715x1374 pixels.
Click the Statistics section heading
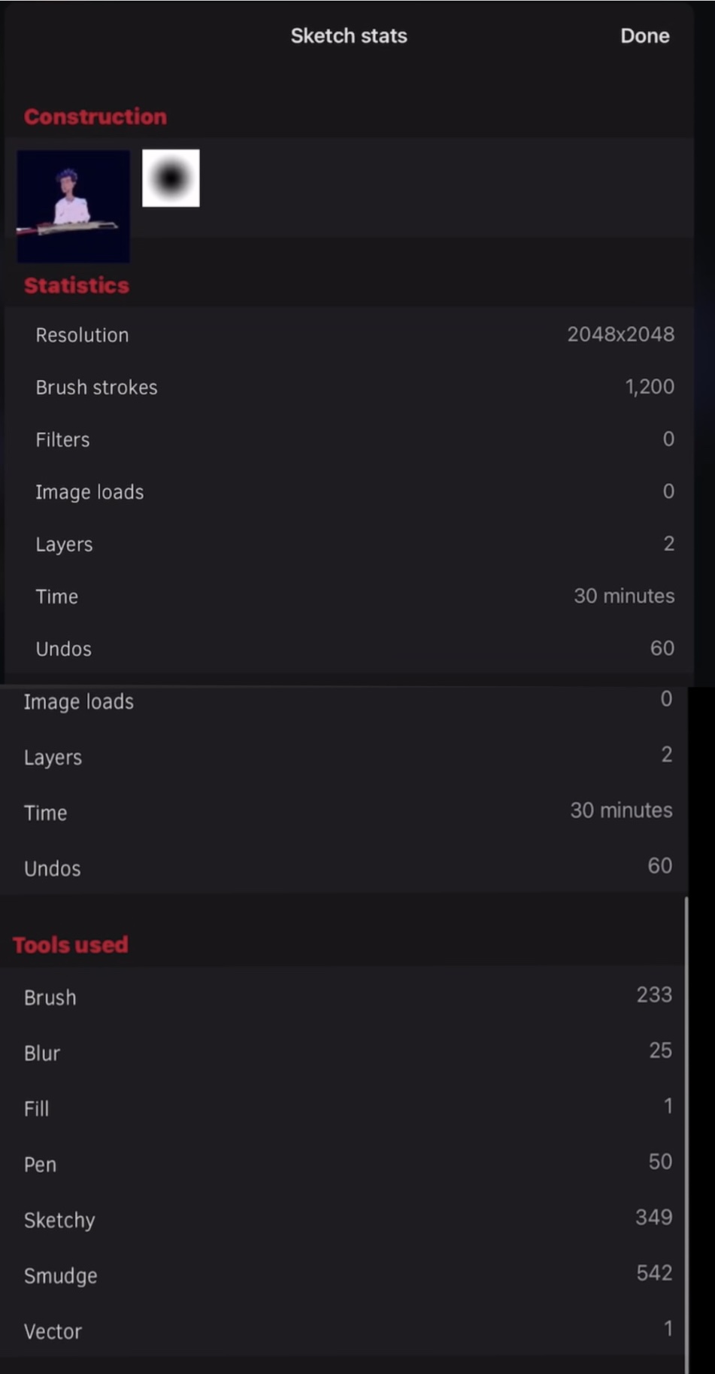77,285
